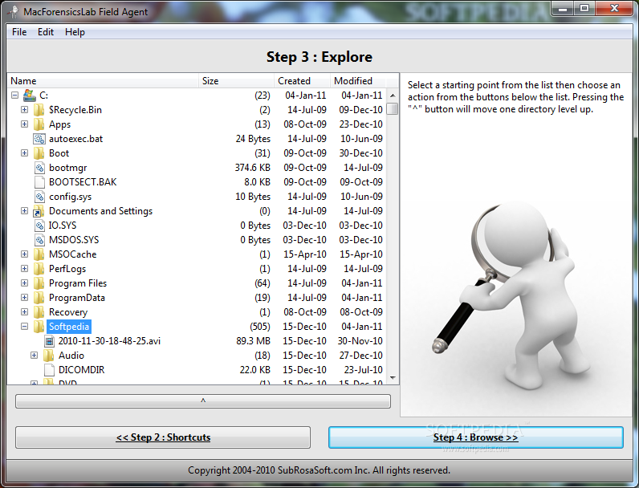
Task: Sort list by Name column header
Action: 103,81
